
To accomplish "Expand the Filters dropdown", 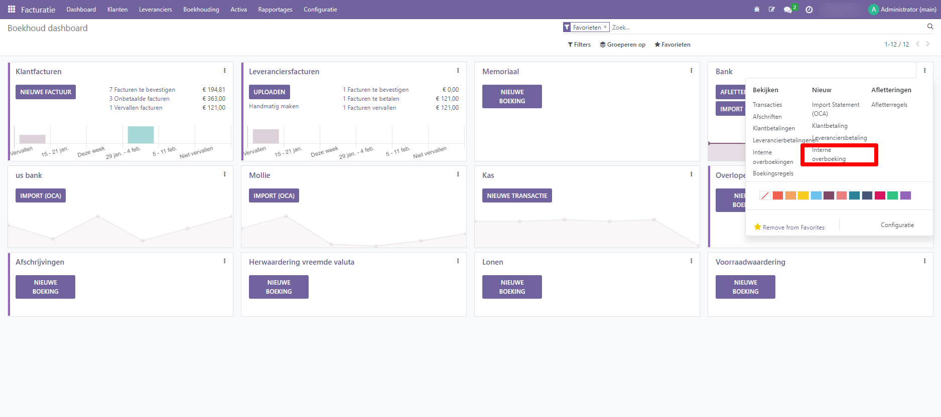I will [579, 45].
